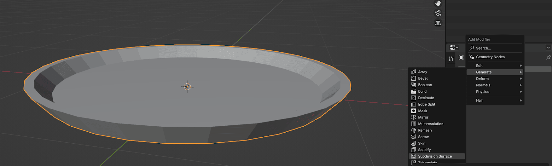Click the Search field in Add Modifier
Viewport: 552px width, 166px height.
495,48
